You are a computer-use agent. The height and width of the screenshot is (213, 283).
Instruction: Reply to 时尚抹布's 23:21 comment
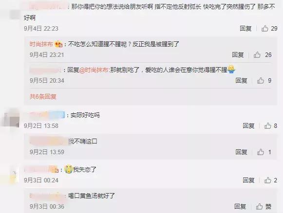238,55
